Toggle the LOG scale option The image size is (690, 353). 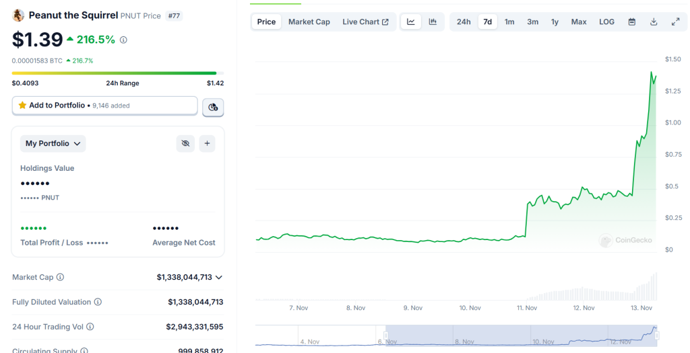(606, 22)
